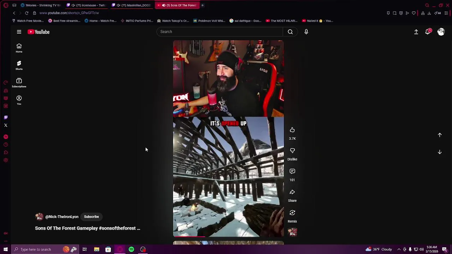Open Windows Start menu
The image size is (452, 254).
tap(6, 249)
